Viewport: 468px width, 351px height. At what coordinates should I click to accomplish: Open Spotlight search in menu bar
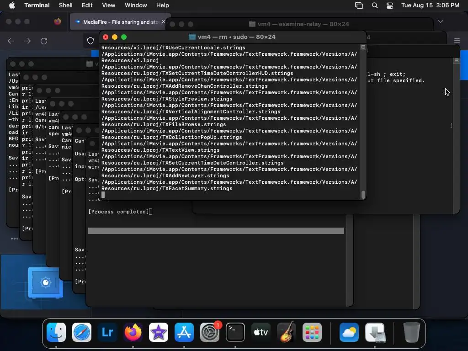[x=375, y=5]
